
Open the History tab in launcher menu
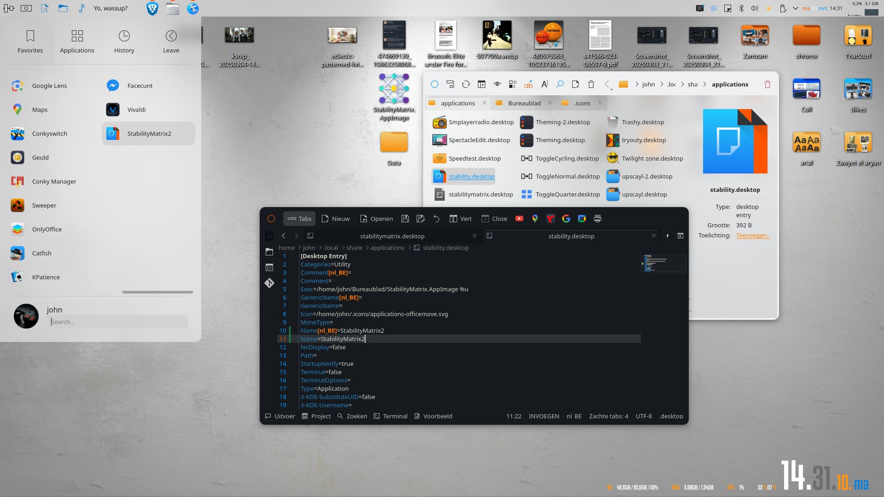(x=124, y=41)
